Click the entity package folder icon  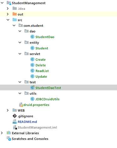(26, 42)
